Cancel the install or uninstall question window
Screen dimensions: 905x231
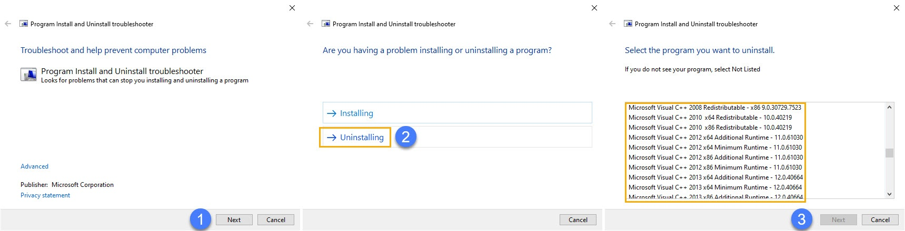[578, 220]
